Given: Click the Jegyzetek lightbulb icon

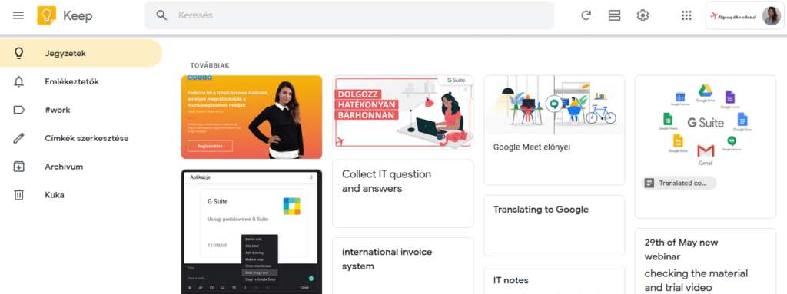Looking at the screenshot, I should [x=18, y=53].
